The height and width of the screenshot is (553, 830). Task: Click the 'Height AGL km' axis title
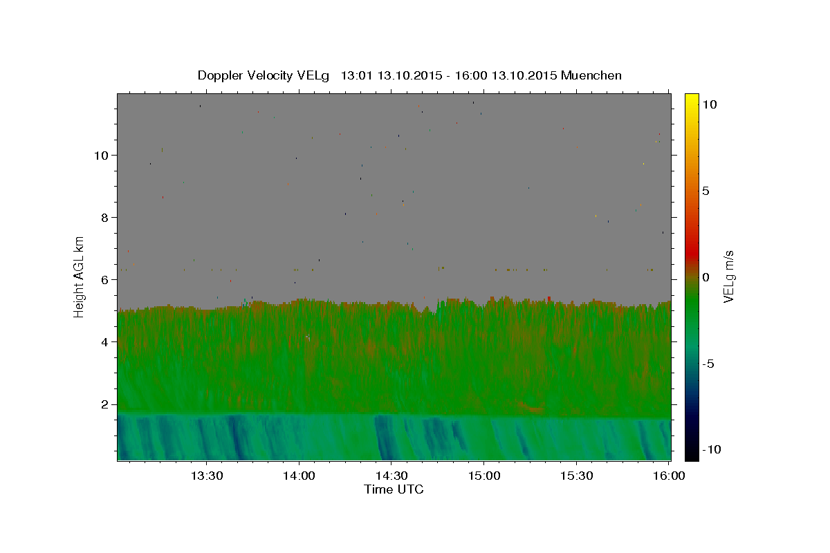coord(80,276)
